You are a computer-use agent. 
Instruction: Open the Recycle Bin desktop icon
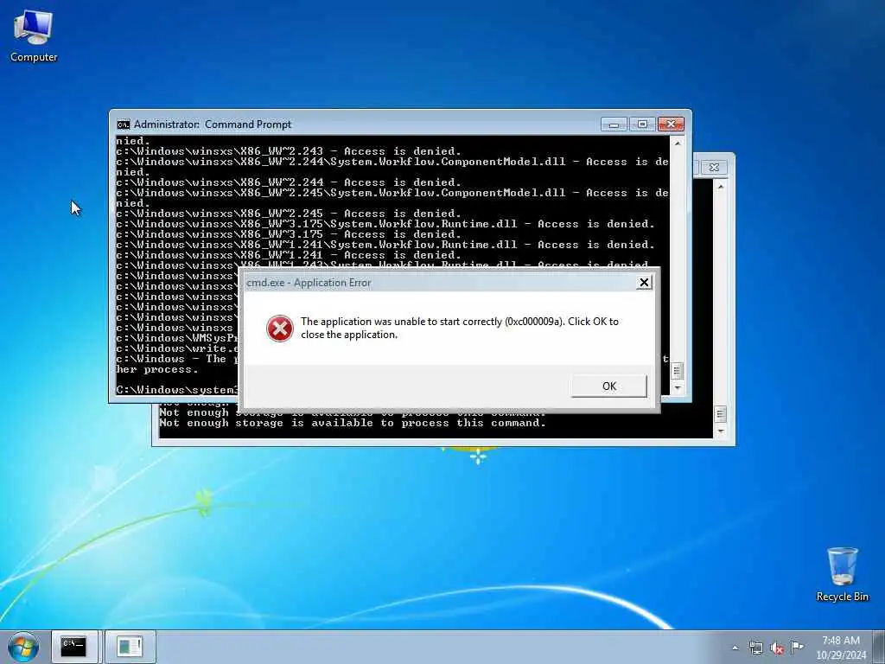(842, 574)
